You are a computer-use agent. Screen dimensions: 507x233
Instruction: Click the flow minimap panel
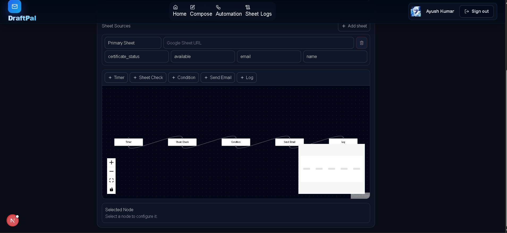tap(332, 169)
